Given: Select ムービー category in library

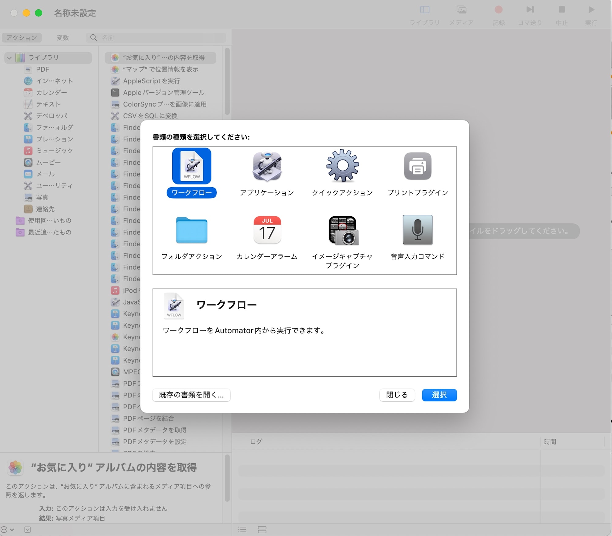Looking at the screenshot, I should click(42, 162).
